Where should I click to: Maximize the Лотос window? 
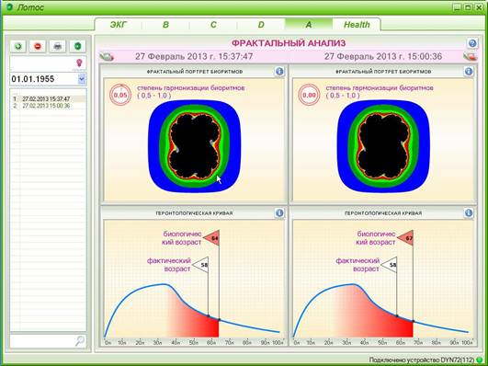[x=468, y=7]
